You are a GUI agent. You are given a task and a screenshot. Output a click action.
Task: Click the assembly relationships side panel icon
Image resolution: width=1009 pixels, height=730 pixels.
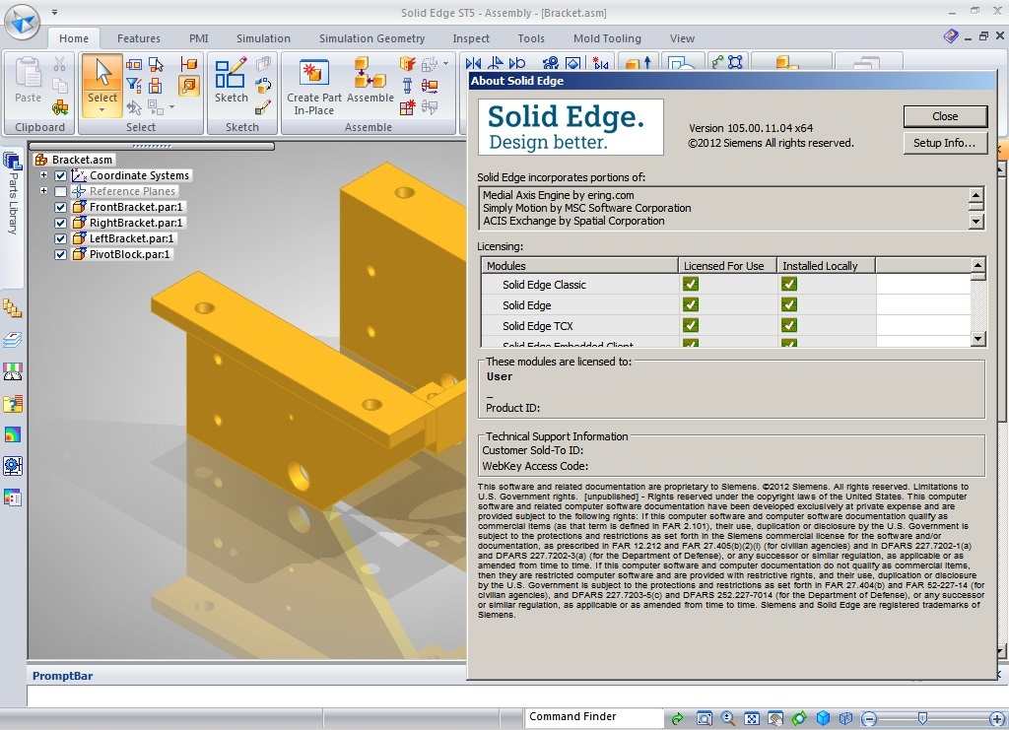[x=12, y=308]
